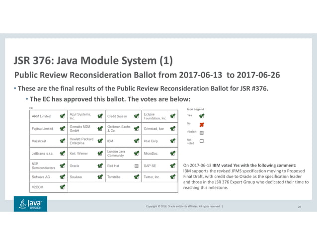Click the Yes vote icon beside Hewlett Packard Enterprise

point(100,141)
